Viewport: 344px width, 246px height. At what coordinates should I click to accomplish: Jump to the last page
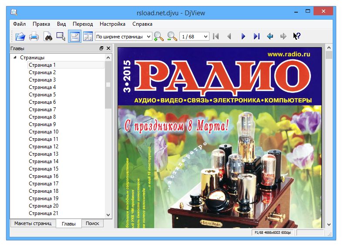256,36
